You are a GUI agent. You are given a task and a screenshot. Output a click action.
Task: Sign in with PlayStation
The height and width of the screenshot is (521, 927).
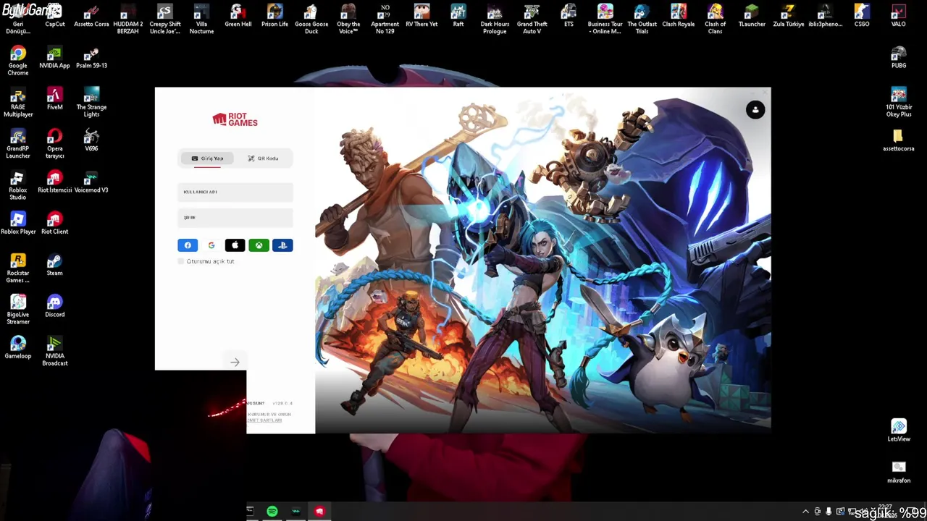pos(282,245)
